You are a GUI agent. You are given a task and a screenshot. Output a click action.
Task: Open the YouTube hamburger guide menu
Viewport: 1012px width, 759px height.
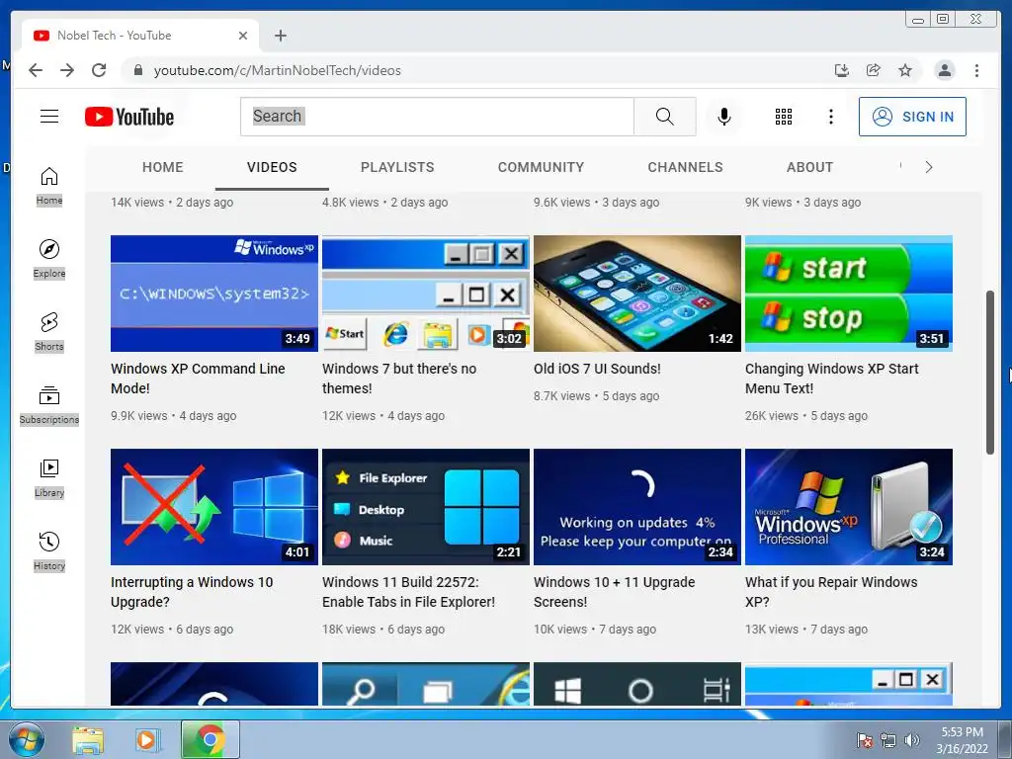tap(49, 117)
